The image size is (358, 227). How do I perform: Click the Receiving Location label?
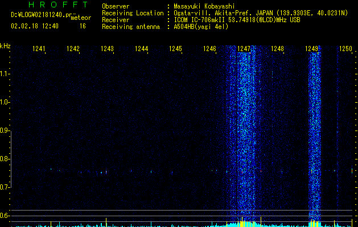pos(133,13)
